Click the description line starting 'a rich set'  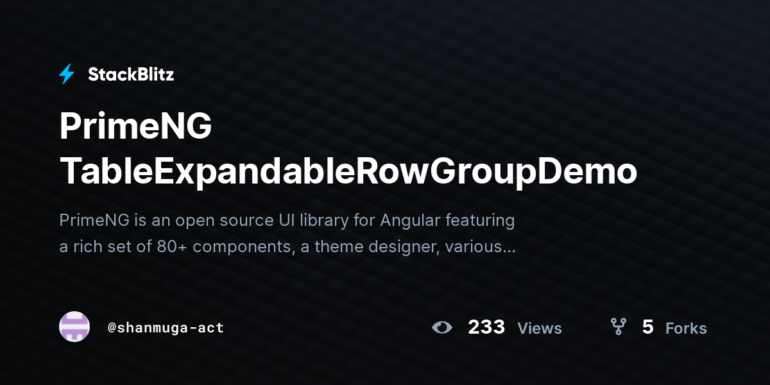[287, 246]
